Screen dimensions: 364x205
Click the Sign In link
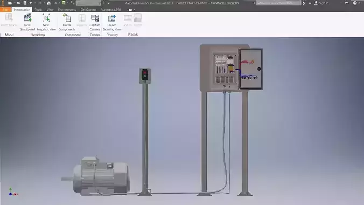click(324, 3)
